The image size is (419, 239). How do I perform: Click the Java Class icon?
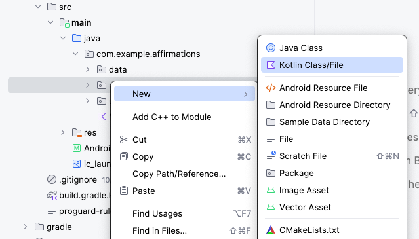271,48
